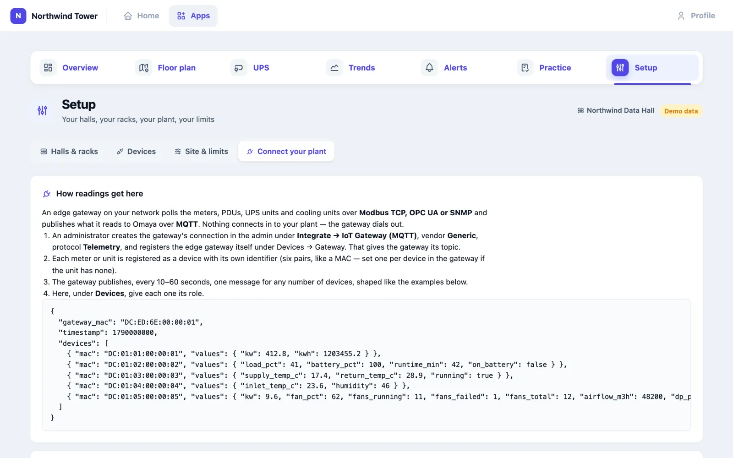
Task: Click the server icon beside Northwind Data Hall
Action: click(580, 111)
